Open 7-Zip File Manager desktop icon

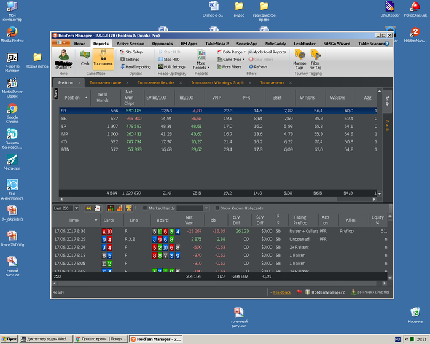(x=12, y=63)
